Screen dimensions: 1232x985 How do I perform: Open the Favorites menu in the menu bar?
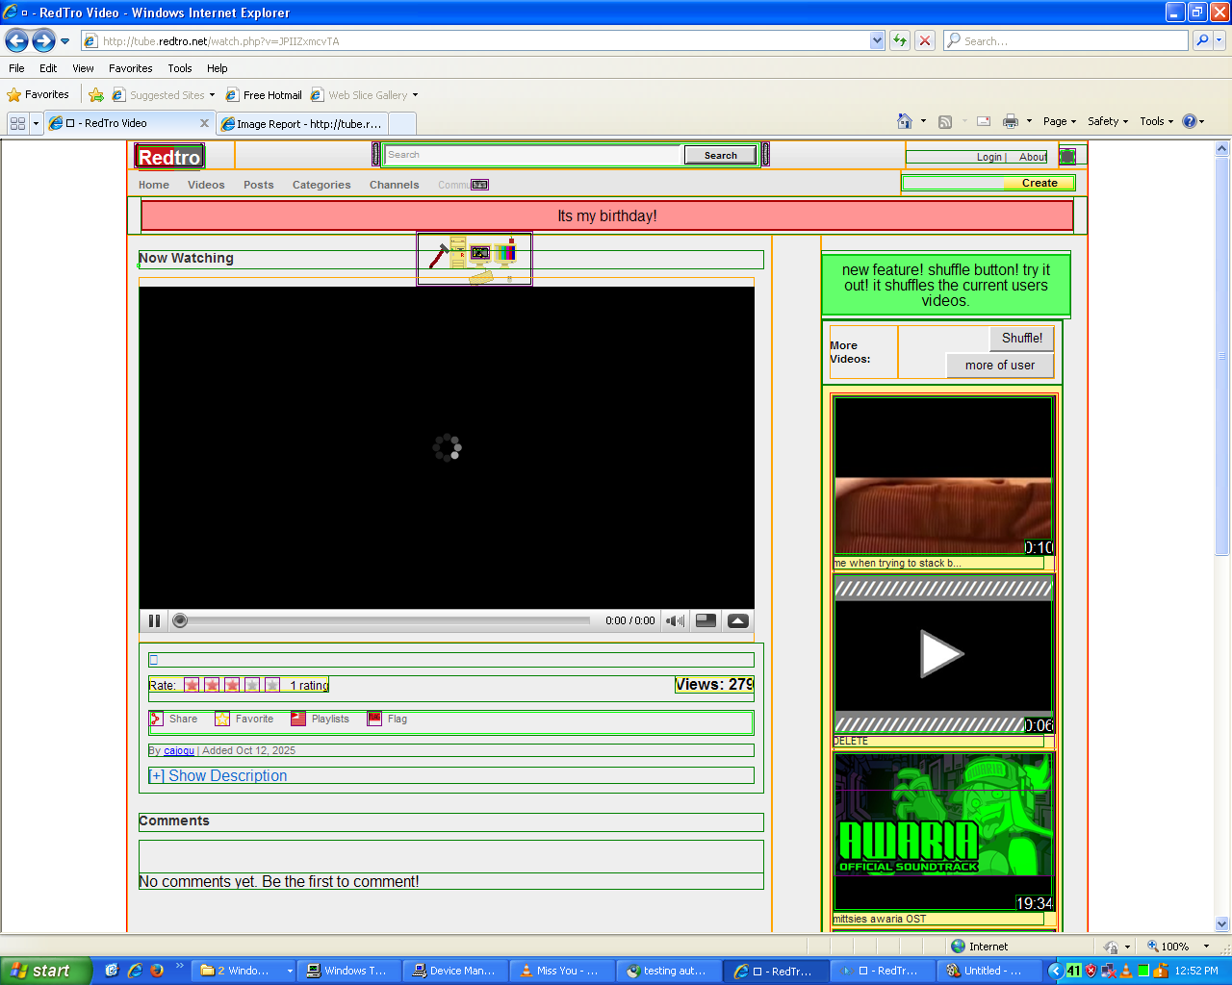(x=130, y=68)
